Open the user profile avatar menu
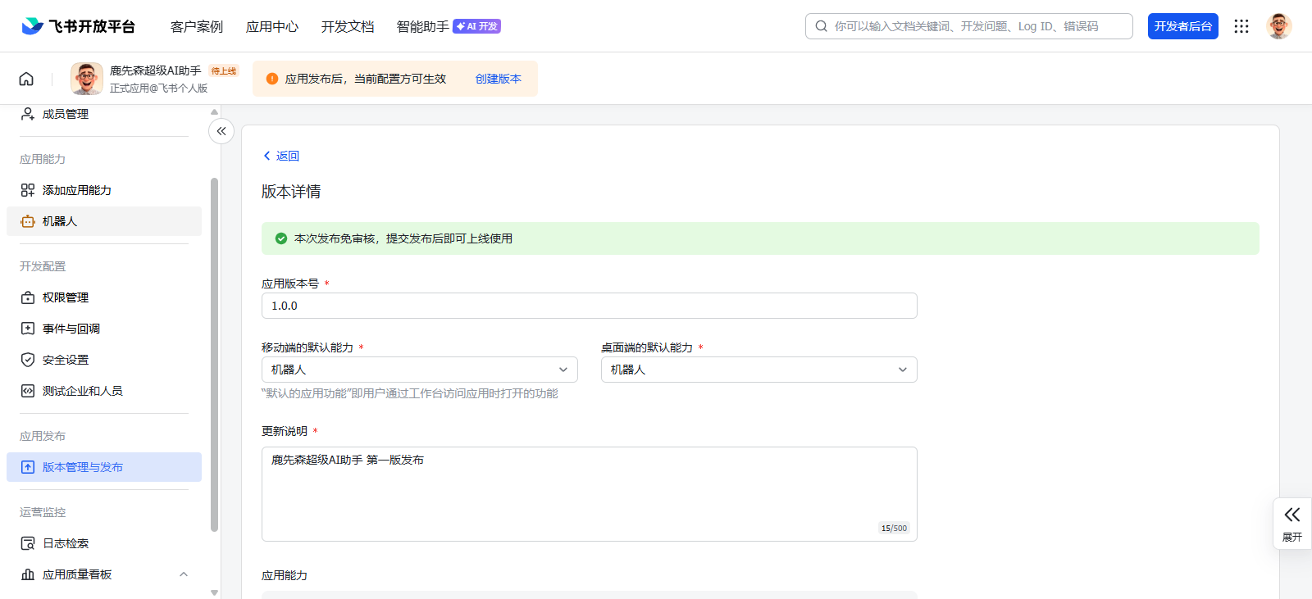 click(x=1279, y=26)
